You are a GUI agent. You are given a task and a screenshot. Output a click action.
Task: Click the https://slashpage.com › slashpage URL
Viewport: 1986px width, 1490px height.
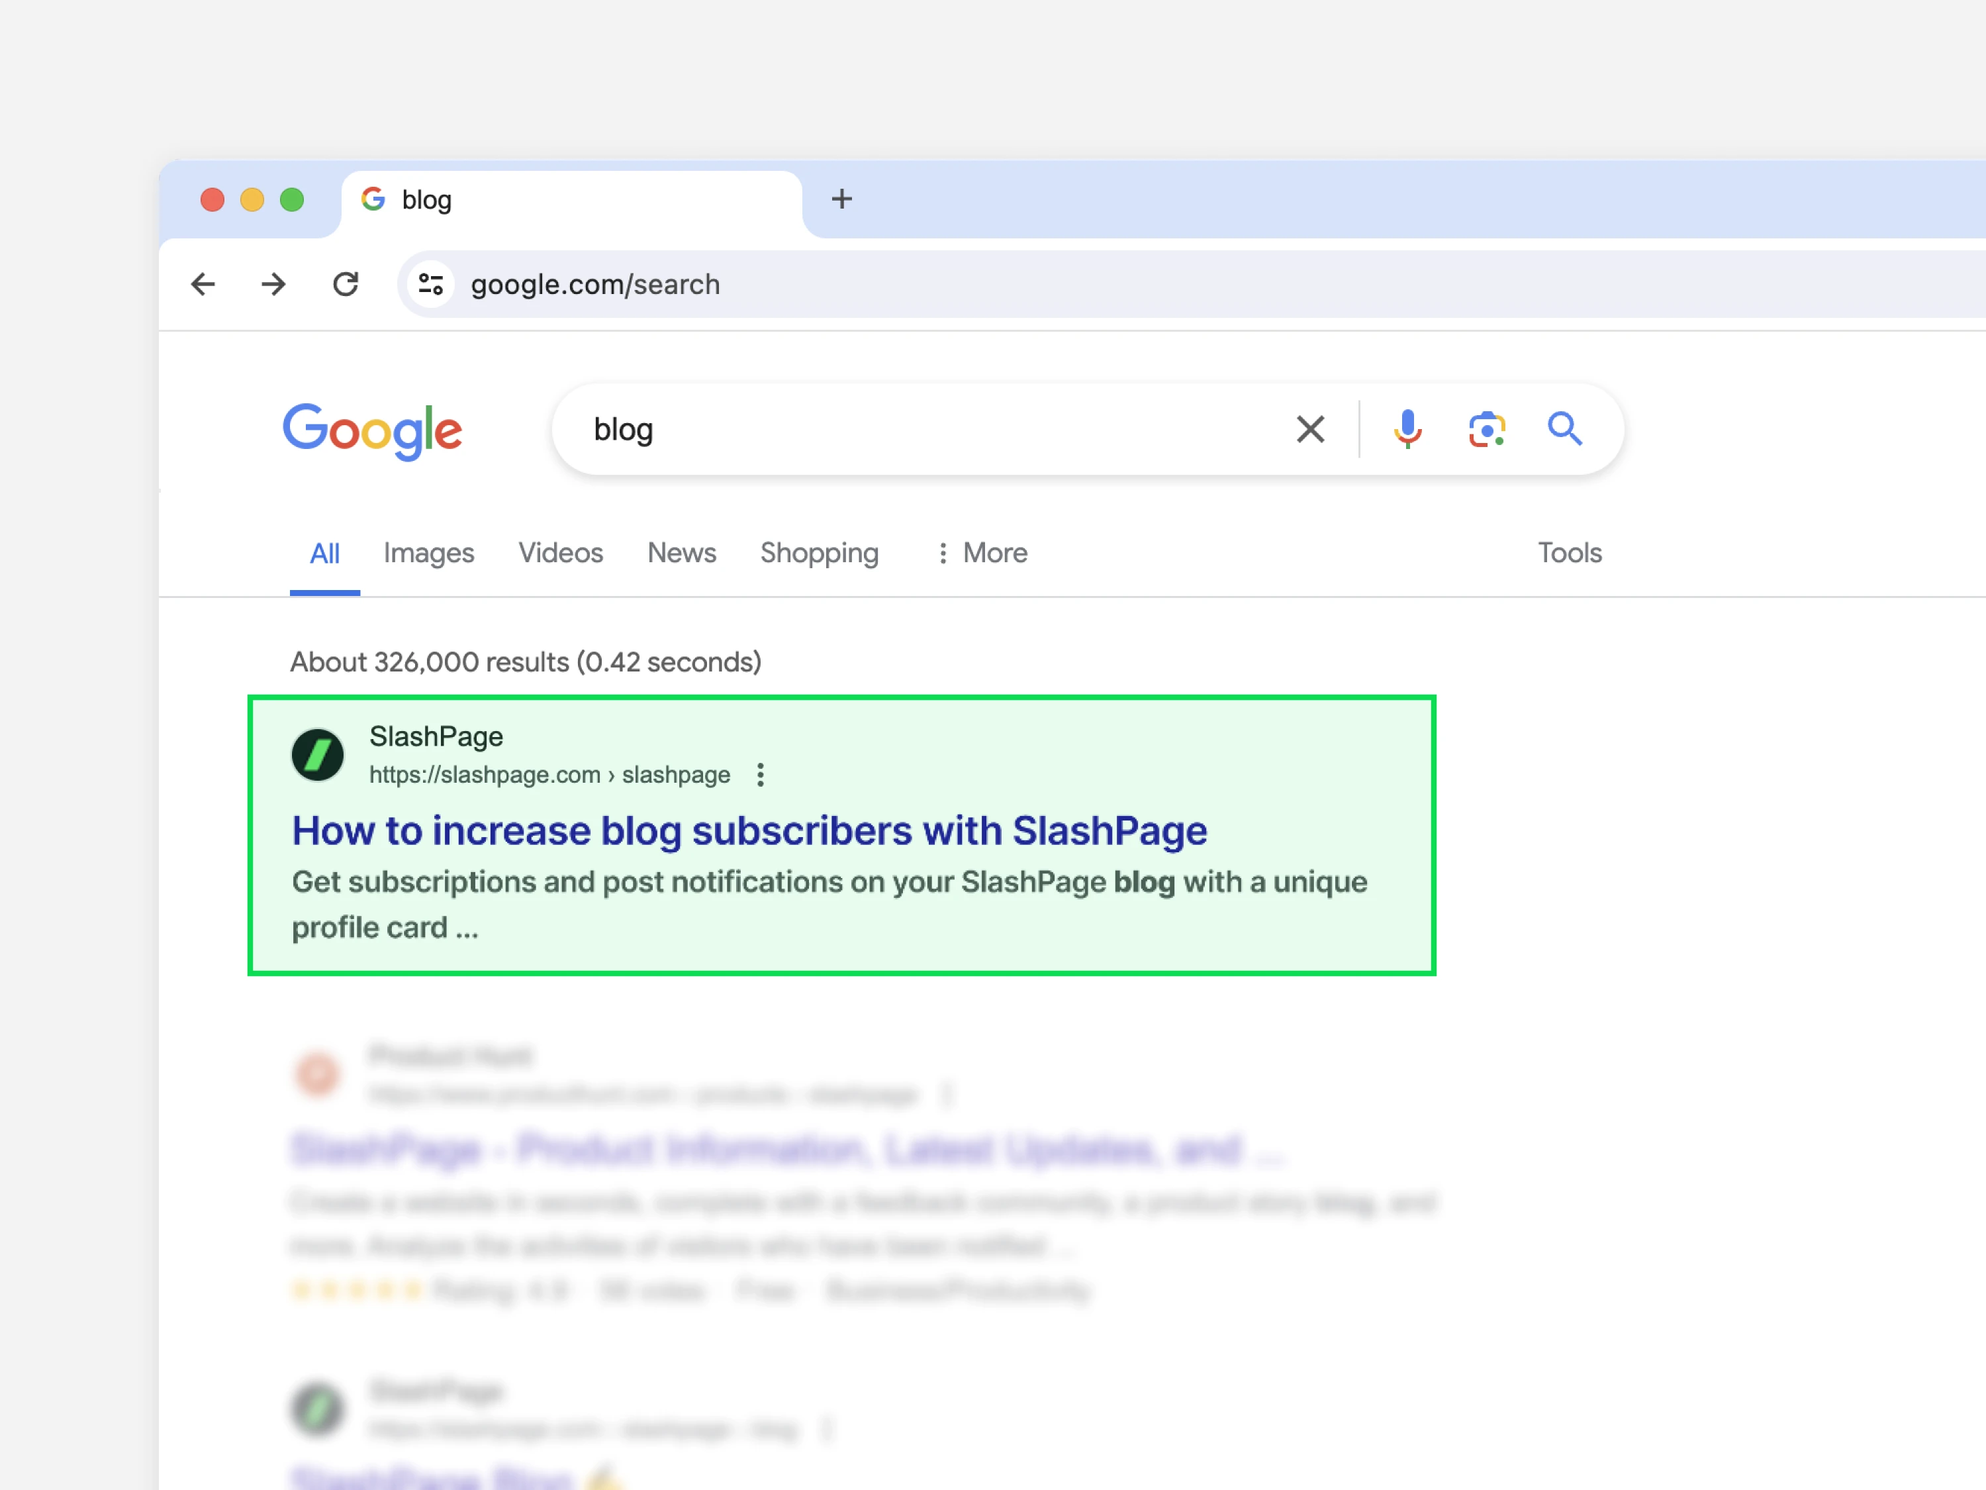tap(549, 775)
